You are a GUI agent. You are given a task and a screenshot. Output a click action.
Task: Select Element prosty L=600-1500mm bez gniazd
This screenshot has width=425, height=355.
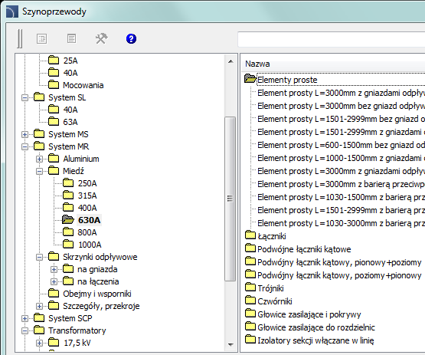[341, 145]
